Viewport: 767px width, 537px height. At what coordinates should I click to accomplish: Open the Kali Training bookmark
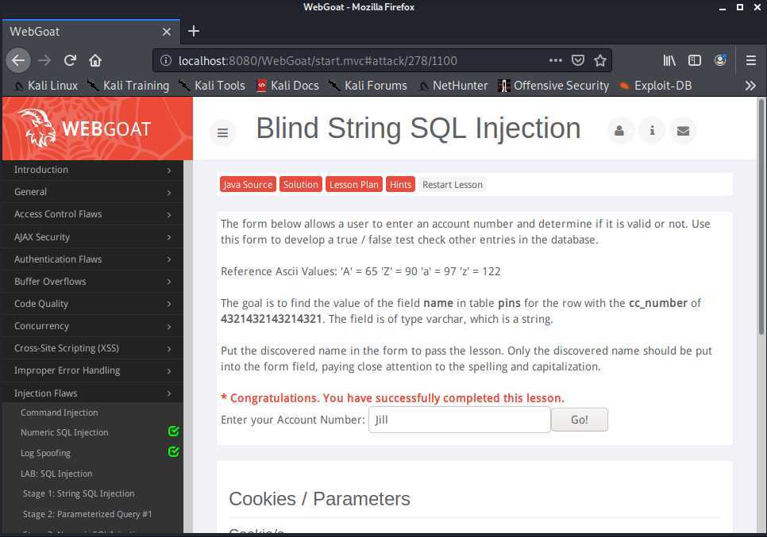click(x=128, y=86)
